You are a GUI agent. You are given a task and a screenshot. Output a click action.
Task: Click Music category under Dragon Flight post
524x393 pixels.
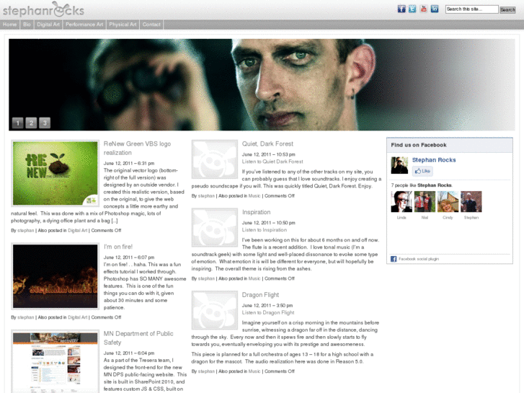pyautogui.click(x=254, y=371)
